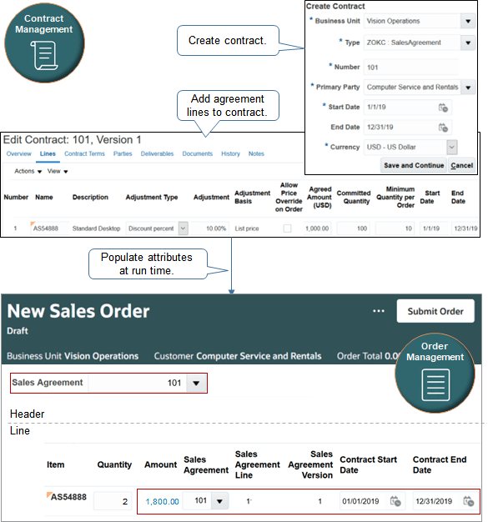Click the Standard Desktop description text
488x522 pixels.
coord(96,228)
